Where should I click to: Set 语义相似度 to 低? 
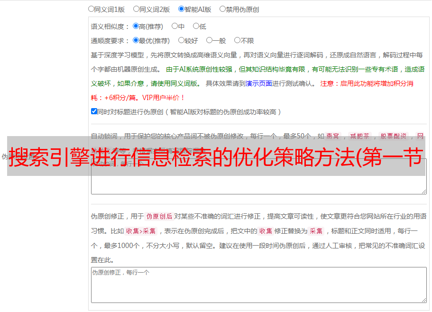click(x=196, y=26)
